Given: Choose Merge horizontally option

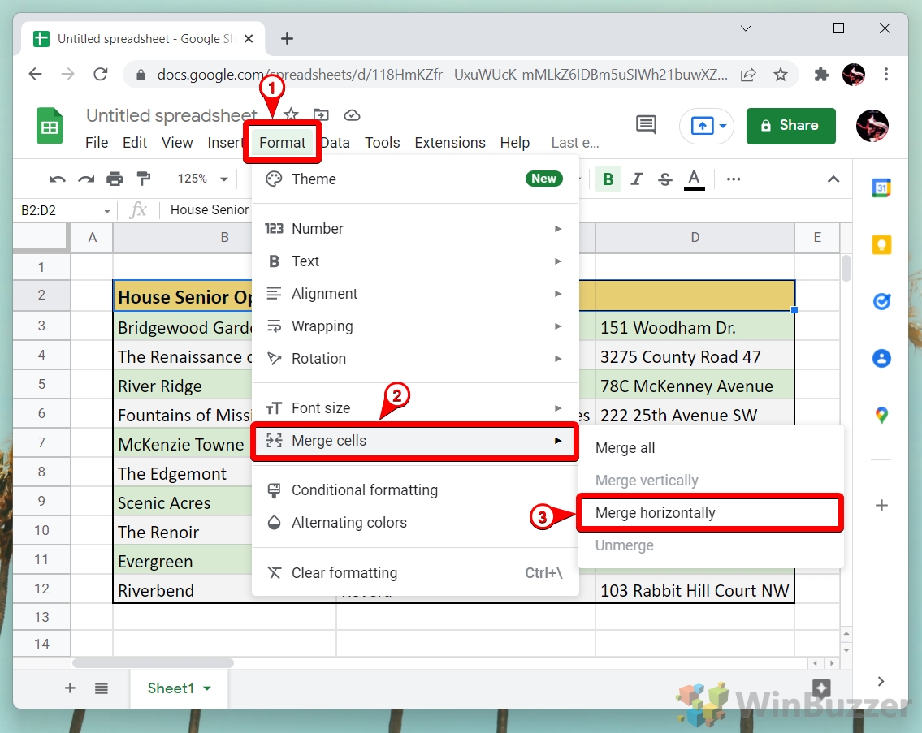Looking at the screenshot, I should [710, 512].
